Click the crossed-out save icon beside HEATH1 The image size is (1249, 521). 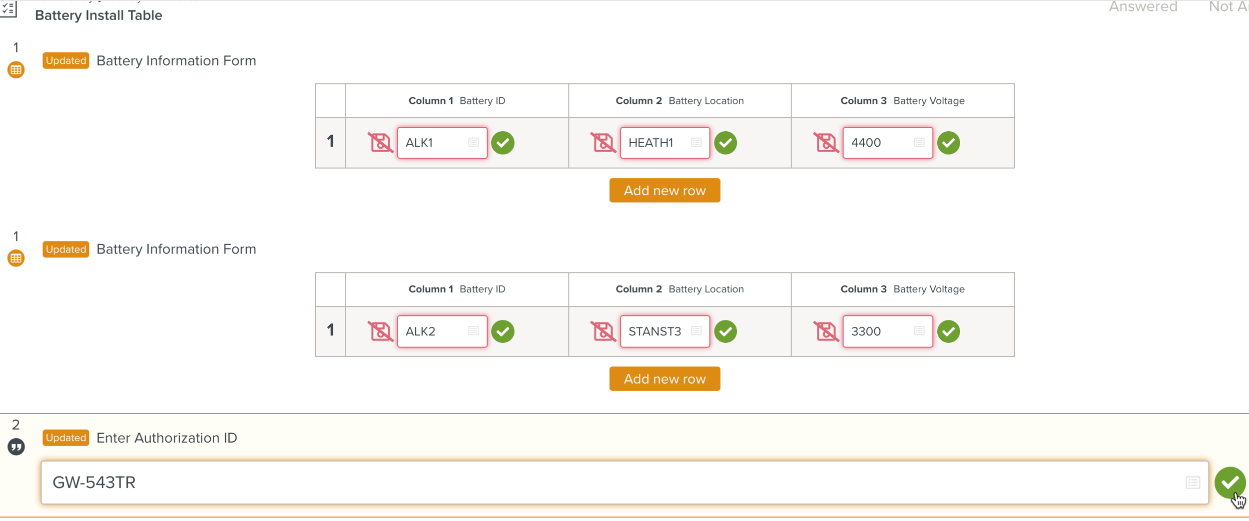(x=603, y=143)
